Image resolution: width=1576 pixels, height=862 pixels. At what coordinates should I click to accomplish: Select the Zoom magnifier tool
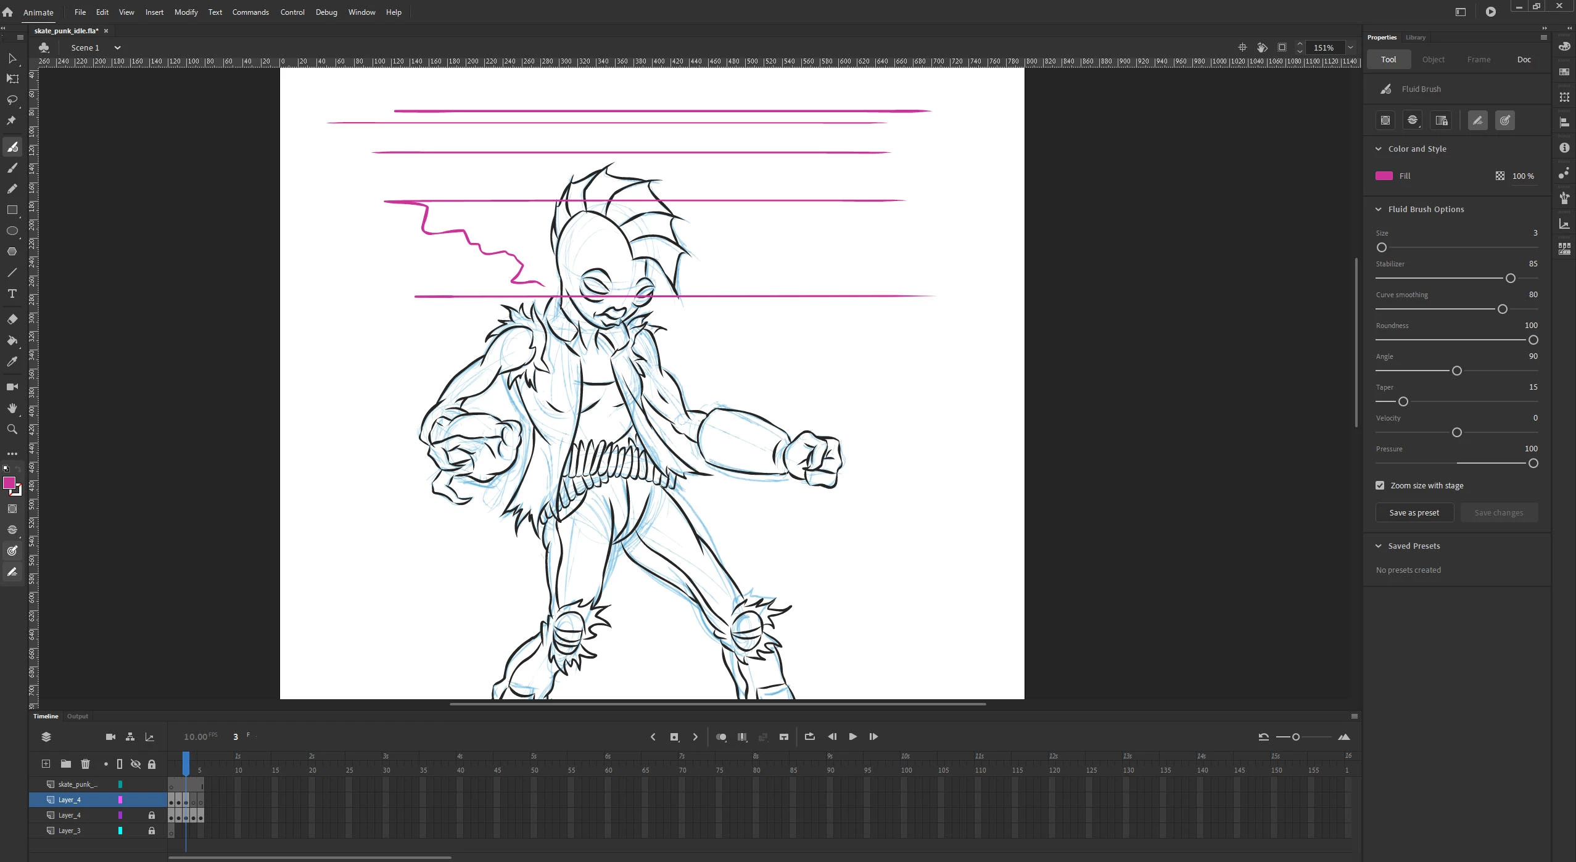[12, 429]
